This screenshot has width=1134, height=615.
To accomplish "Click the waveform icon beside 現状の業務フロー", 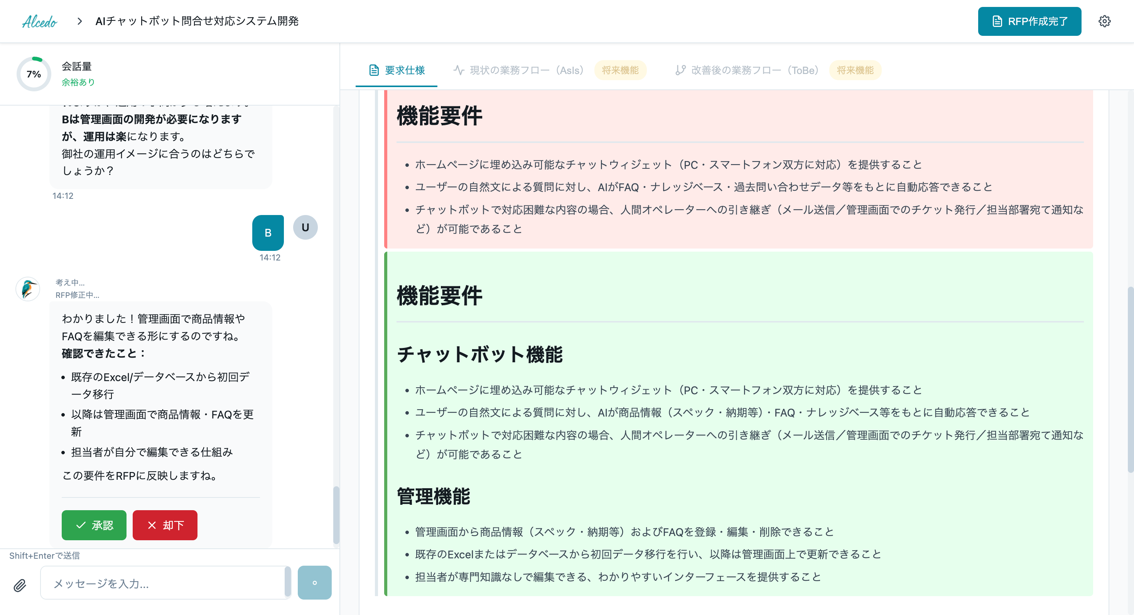I will tap(459, 69).
